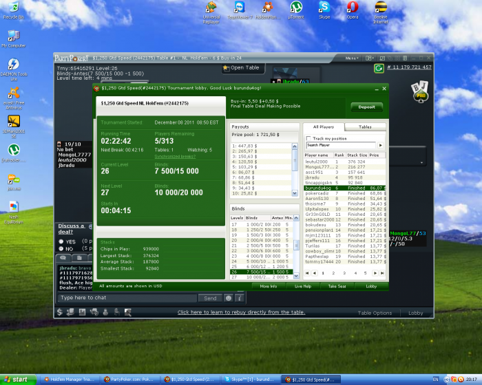Click the Windows start button
Image resolution: width=482 pixels, height=385 pixels.
[x=18, y=379]
